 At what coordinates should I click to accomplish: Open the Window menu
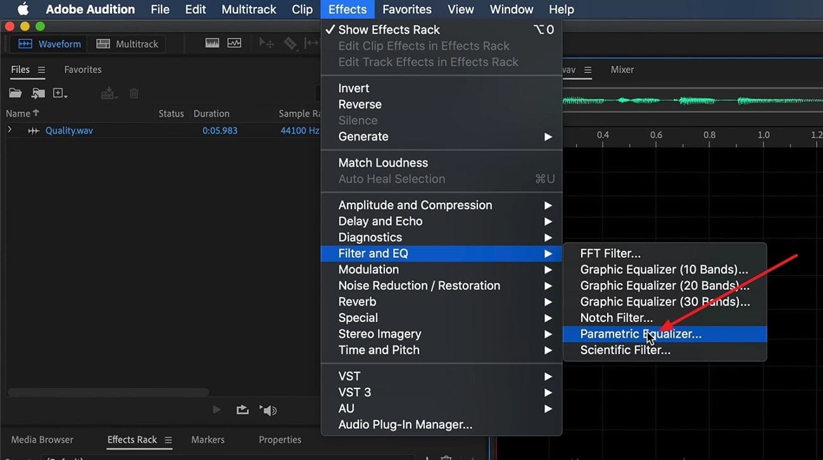(512, 10)
